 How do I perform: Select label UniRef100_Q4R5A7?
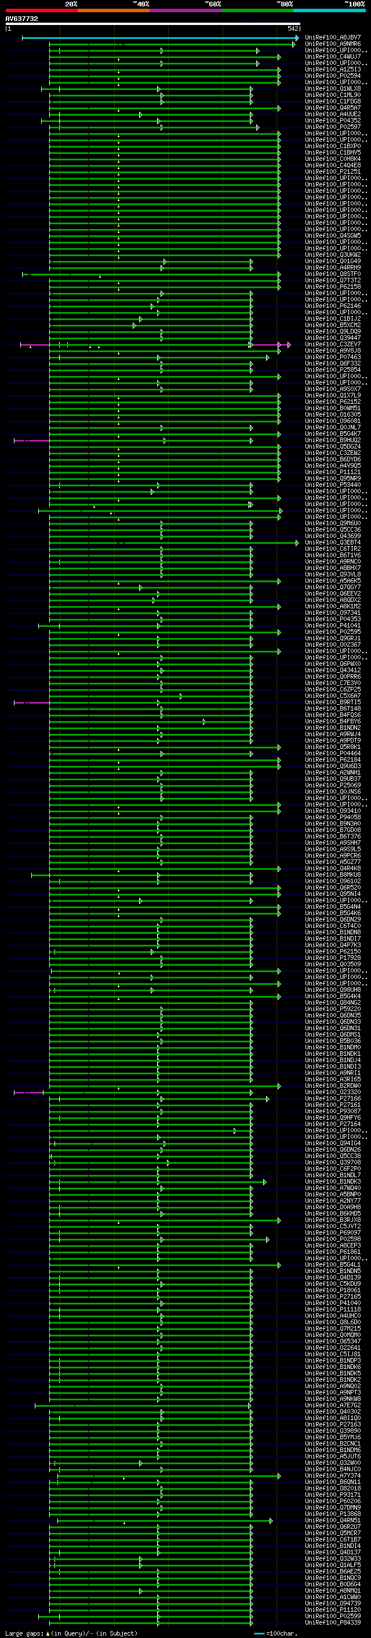[x=333, y=107]
